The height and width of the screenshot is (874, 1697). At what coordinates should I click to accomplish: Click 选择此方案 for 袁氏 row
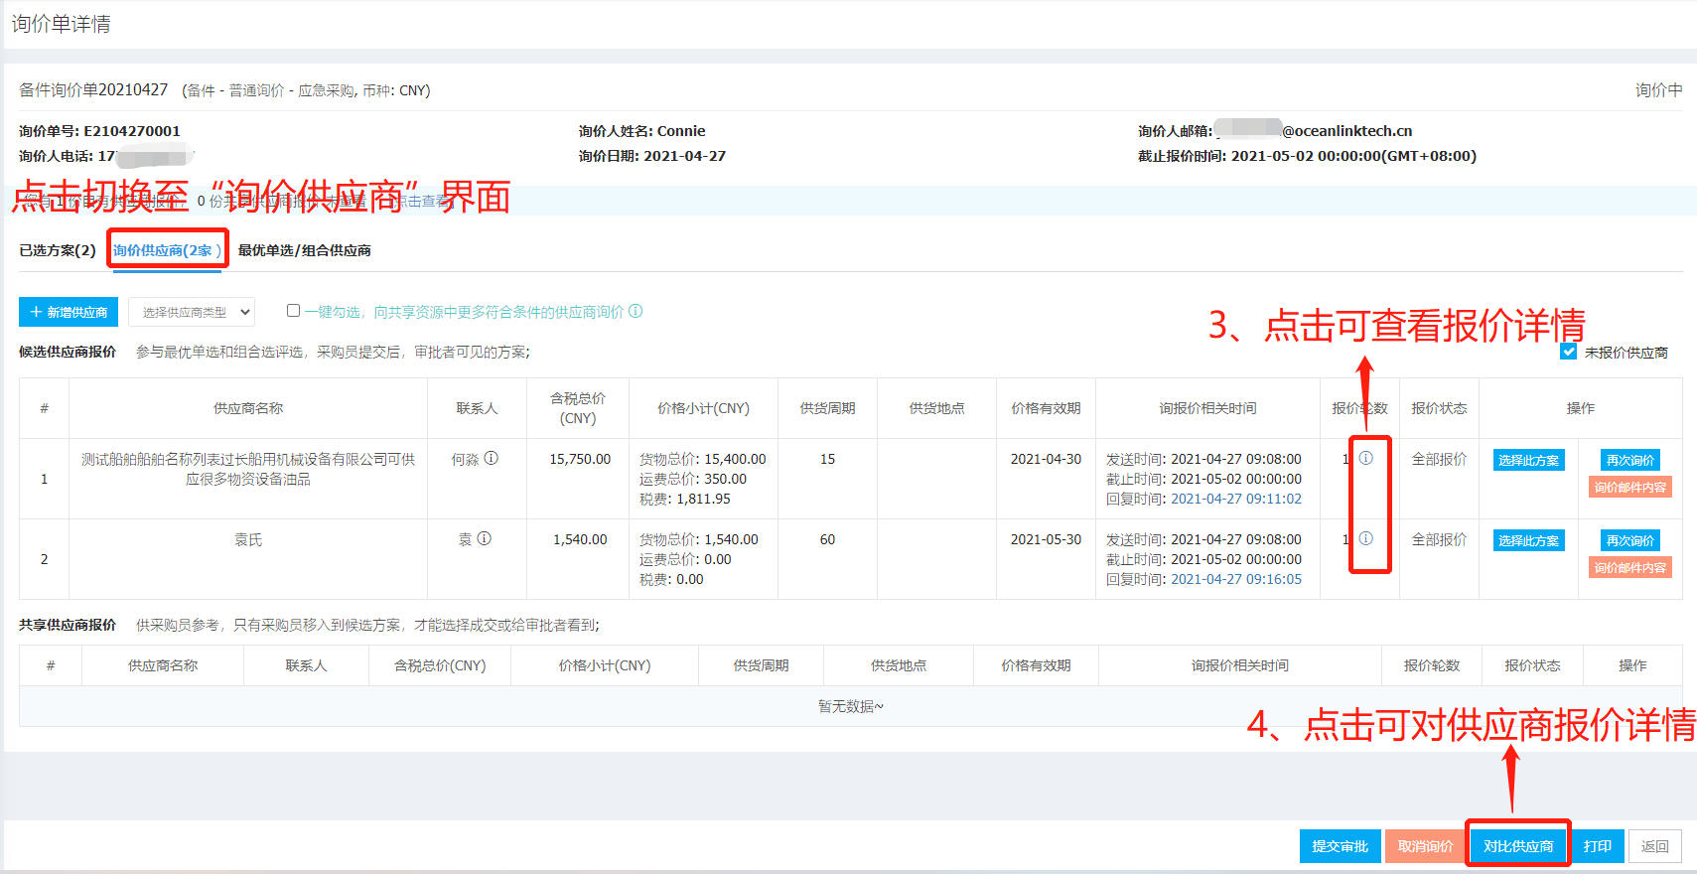pos(1529,540)
